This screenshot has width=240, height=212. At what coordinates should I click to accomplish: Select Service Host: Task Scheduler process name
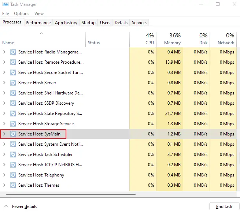45,155
